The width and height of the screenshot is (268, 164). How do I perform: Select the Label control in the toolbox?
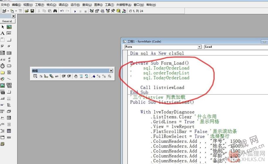3,33
